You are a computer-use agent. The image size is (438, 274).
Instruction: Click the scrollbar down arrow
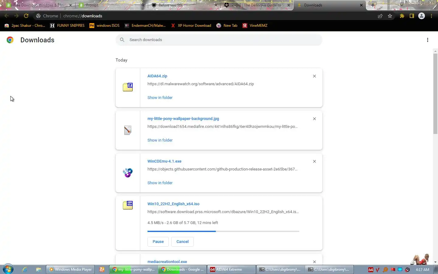[x=435, y=262]
